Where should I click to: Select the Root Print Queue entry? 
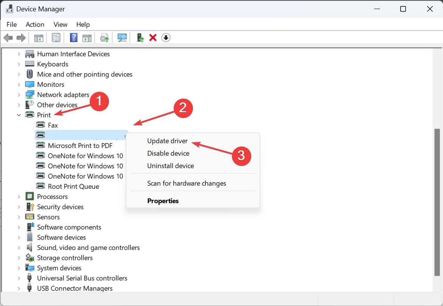click(73, 186)
